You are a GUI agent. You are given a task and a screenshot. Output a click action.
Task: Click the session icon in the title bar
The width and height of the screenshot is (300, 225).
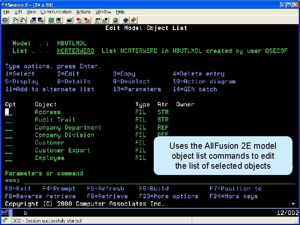click(x=4, y=5)
